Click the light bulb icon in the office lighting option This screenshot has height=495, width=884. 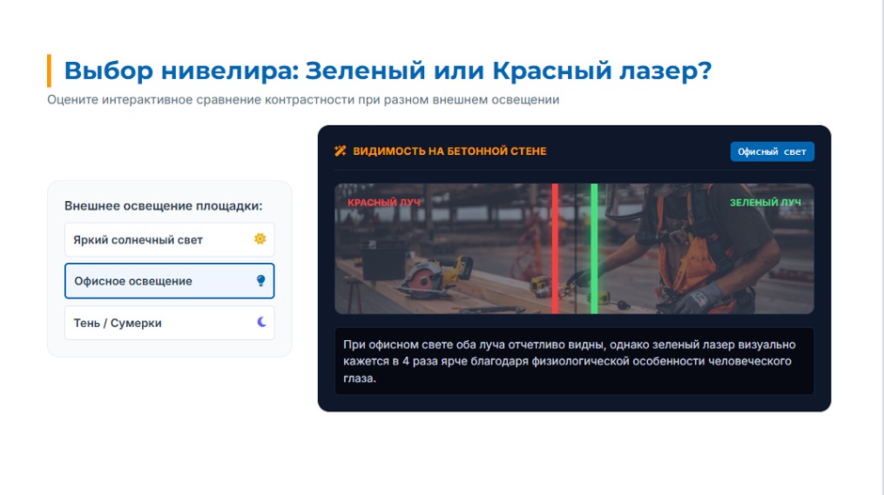click(261, 281)
